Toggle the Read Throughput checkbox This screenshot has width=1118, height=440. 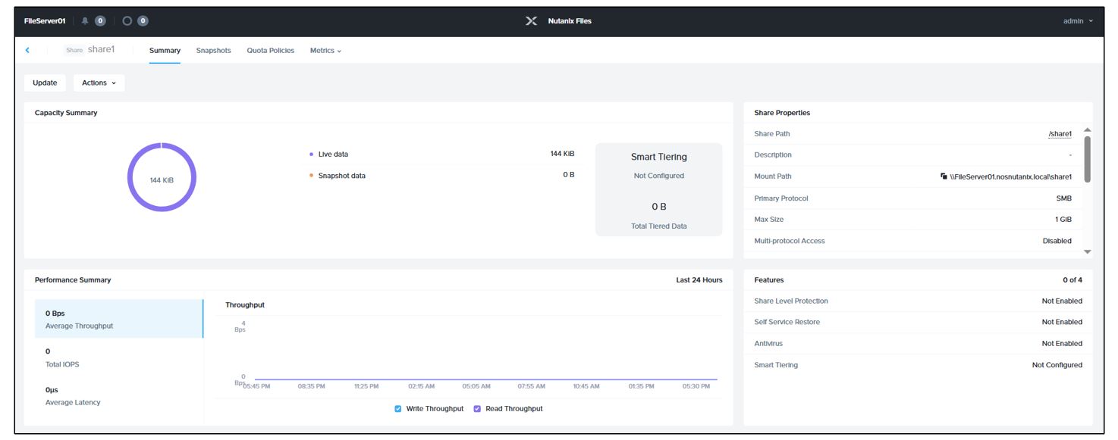pyautogui.click(x=477, y=409)
